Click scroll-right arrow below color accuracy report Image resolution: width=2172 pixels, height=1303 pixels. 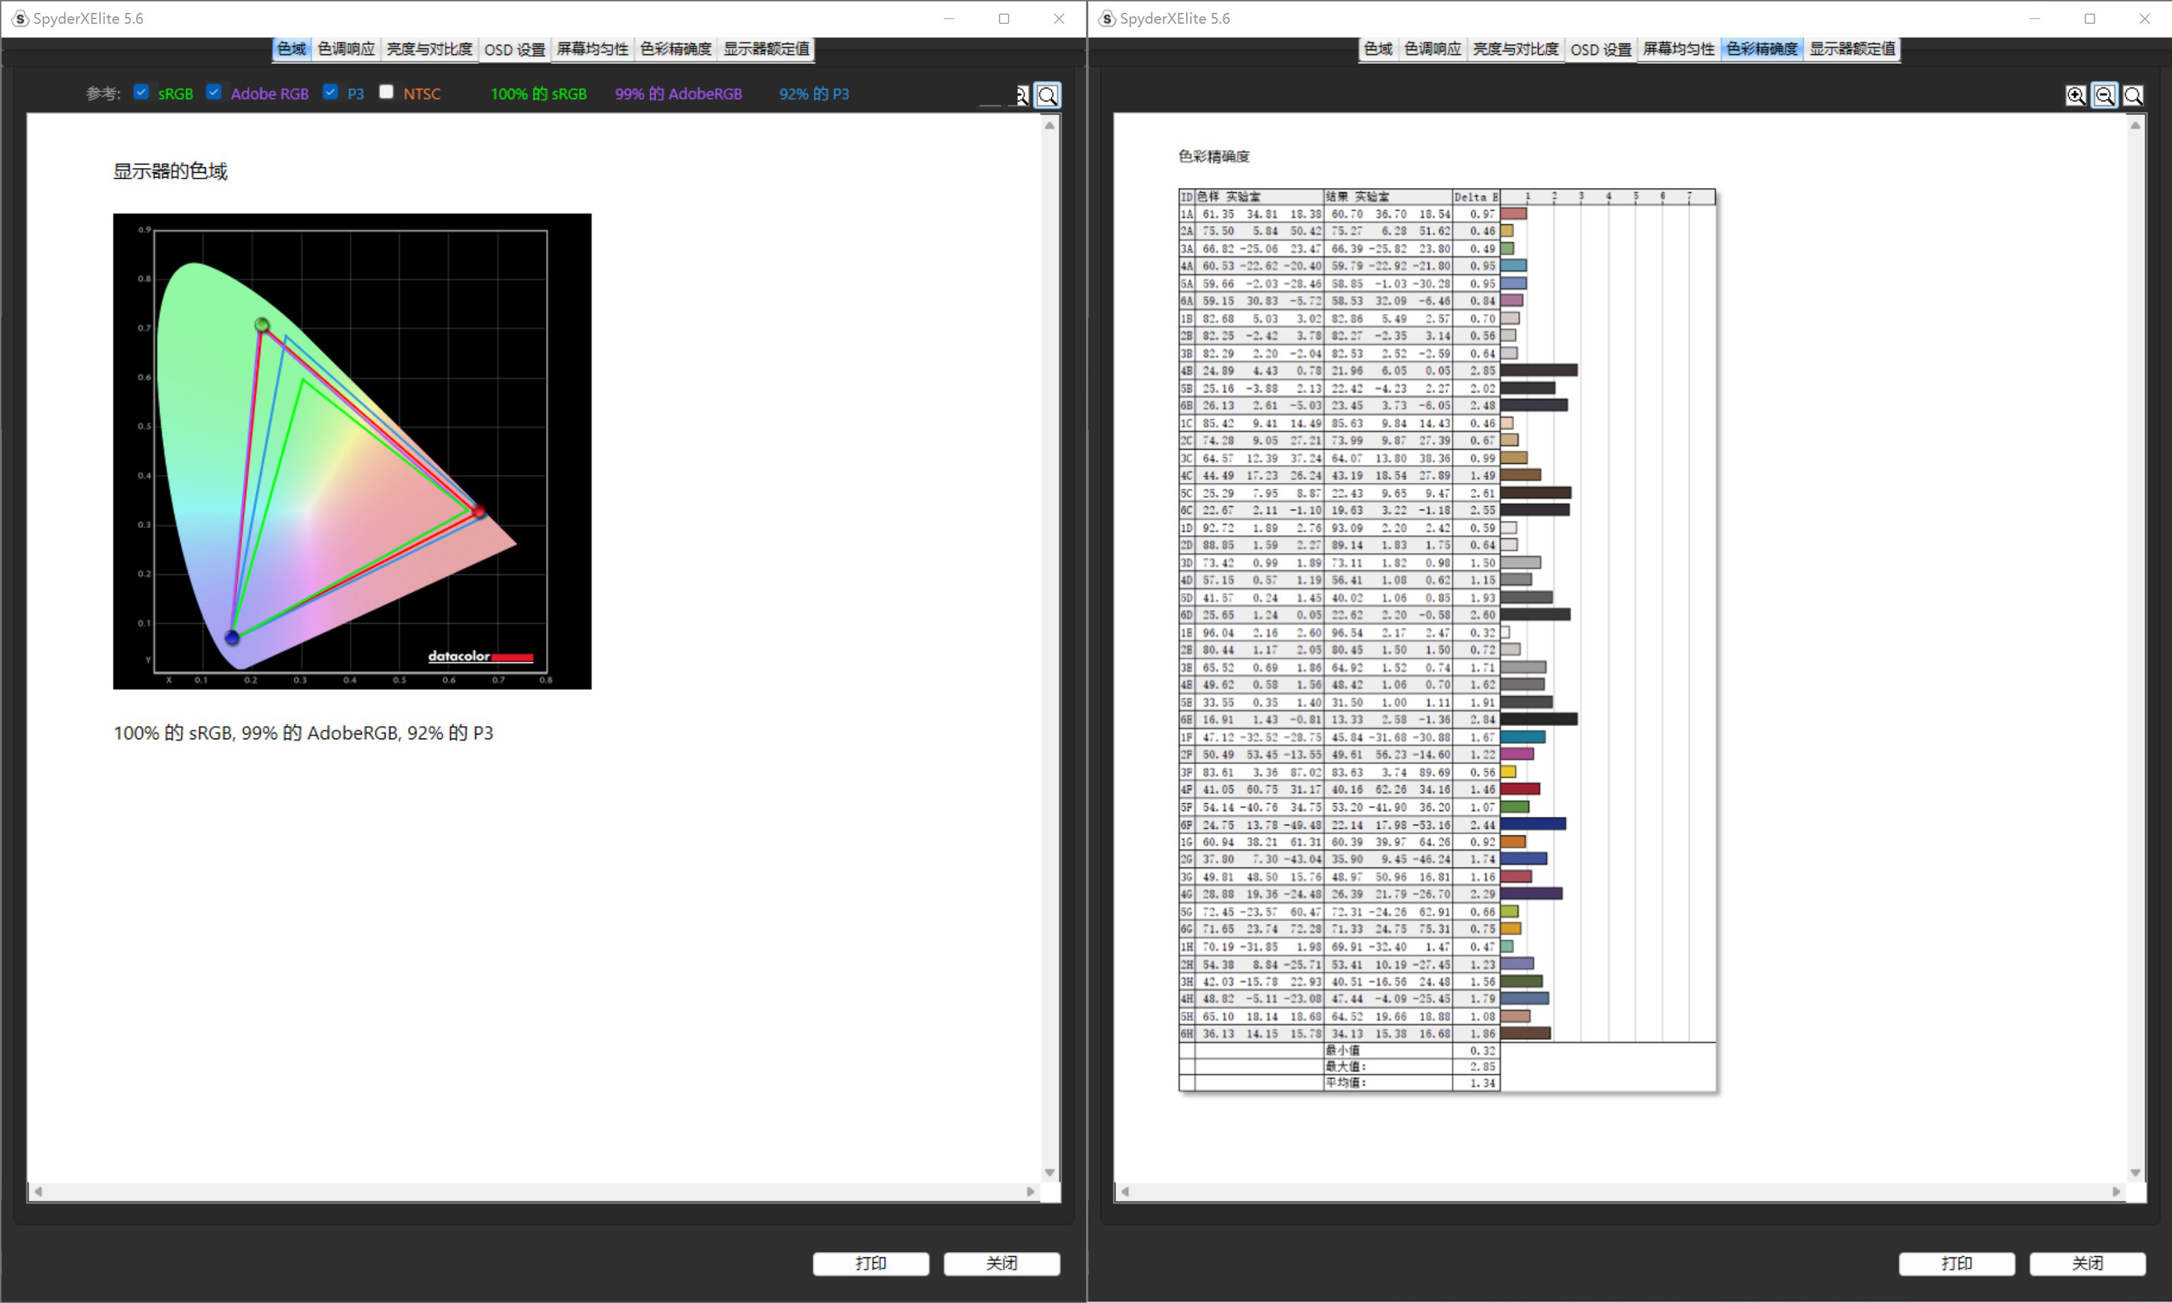pos(2117,1191)
